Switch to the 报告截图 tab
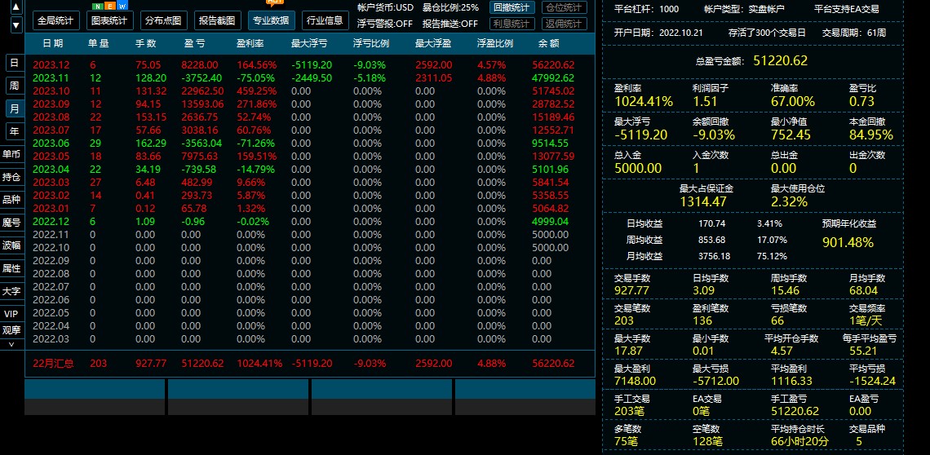The height and width of the screenshot is (455, 930). point(217,20)
